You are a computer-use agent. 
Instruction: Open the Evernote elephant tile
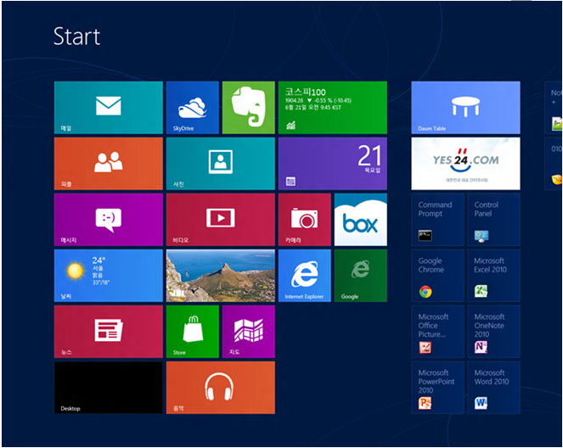[x=248, y=108]
